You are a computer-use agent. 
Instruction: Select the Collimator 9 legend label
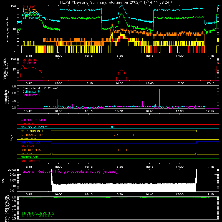[x=31, y=95]
